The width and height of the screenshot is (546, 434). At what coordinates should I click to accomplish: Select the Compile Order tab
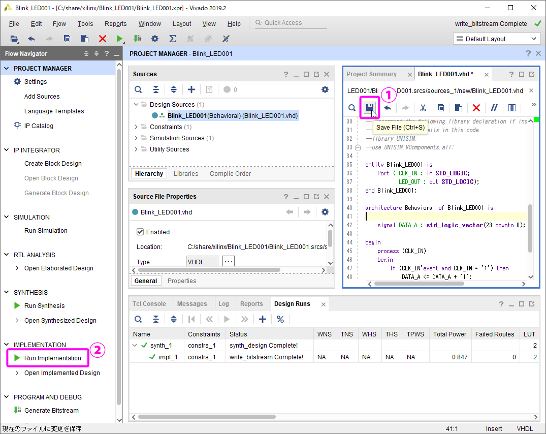(x=230, y=174)
